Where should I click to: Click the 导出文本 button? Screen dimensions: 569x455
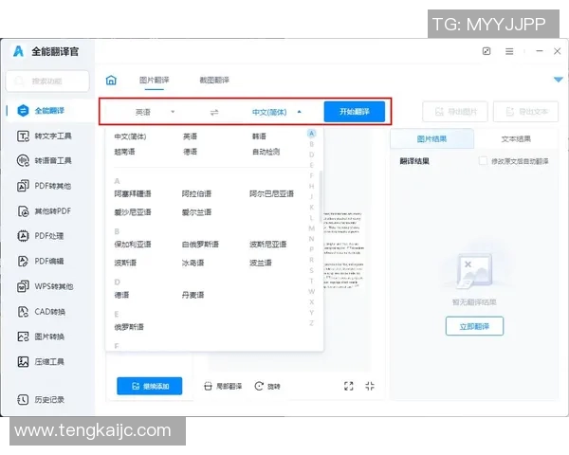point(525,112)
